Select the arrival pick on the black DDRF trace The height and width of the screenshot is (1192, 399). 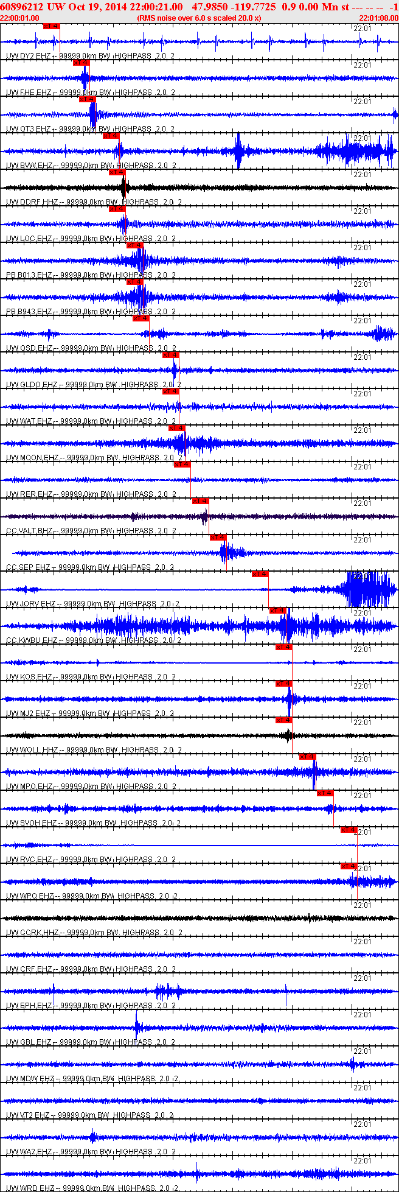click(117, 172)
